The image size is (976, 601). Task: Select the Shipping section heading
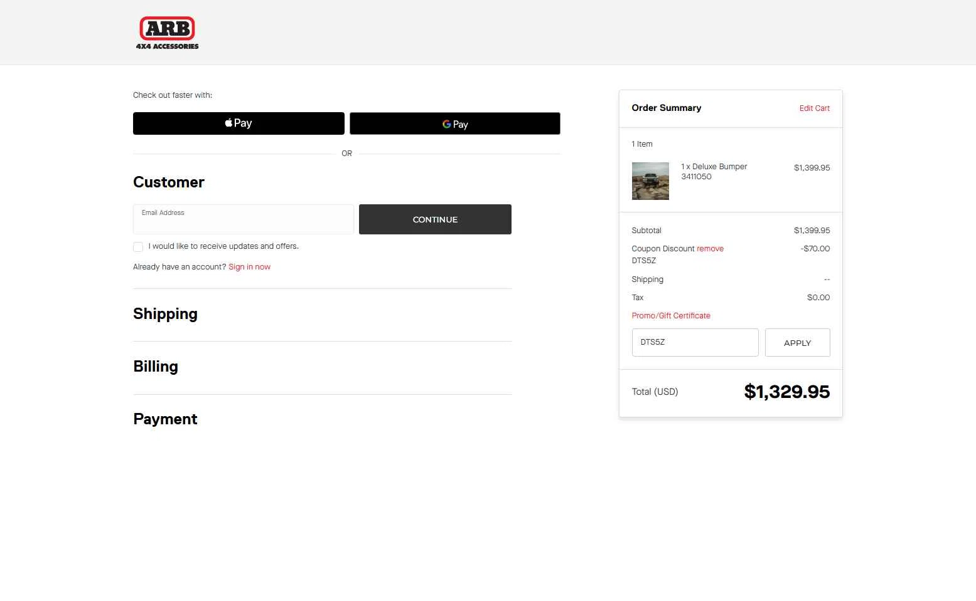click(165, 314)
